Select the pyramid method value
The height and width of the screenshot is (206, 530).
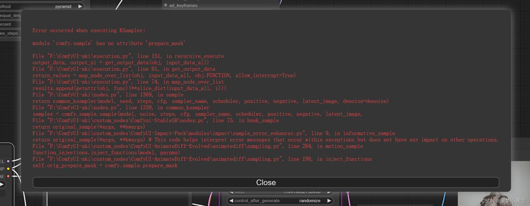click(63, 7)
